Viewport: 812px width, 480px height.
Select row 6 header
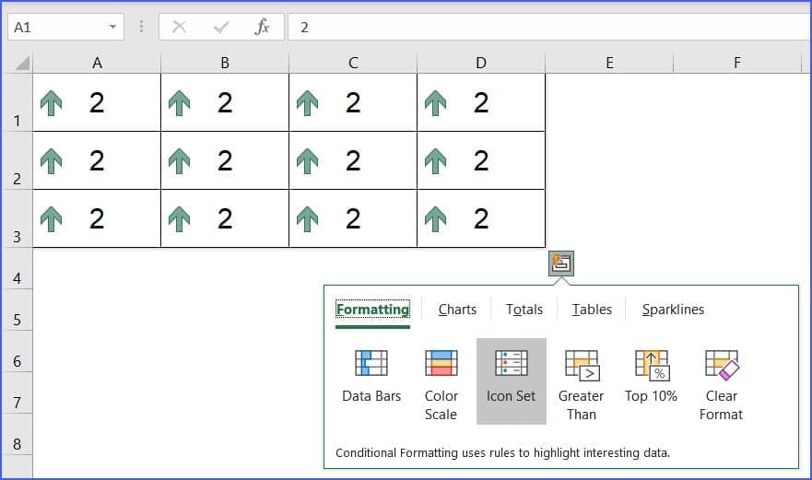pyautogui.click(x=17, y=352)
